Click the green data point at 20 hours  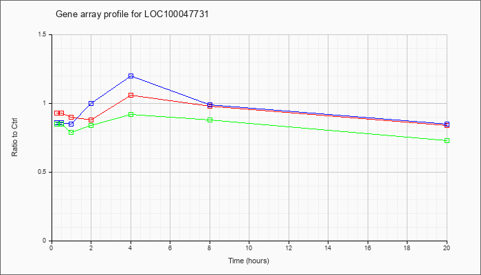447,140
